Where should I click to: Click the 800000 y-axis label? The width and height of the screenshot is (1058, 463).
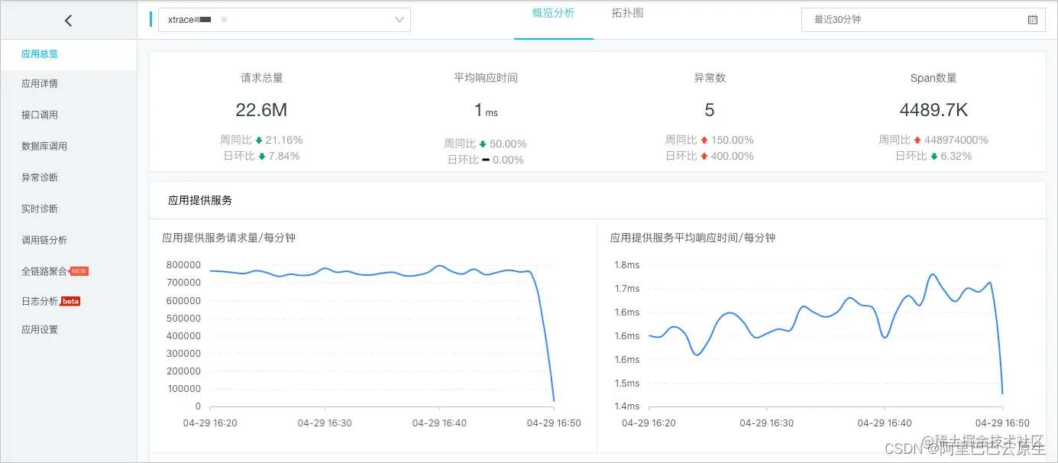point(183,265)
